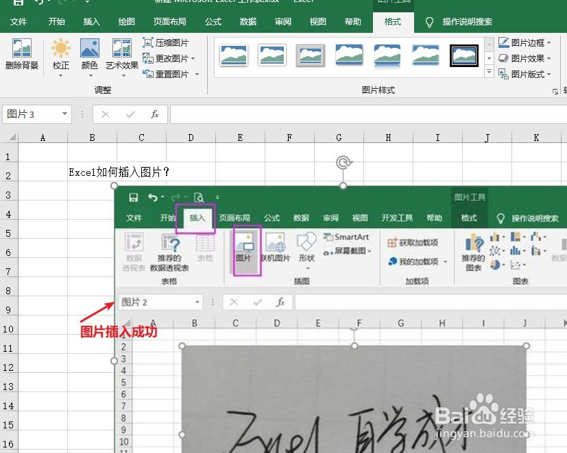The height and width of the screenshot is (453, 567).
Task: Open the 视图 (View) ribbon tab
Action: (317, 21)
